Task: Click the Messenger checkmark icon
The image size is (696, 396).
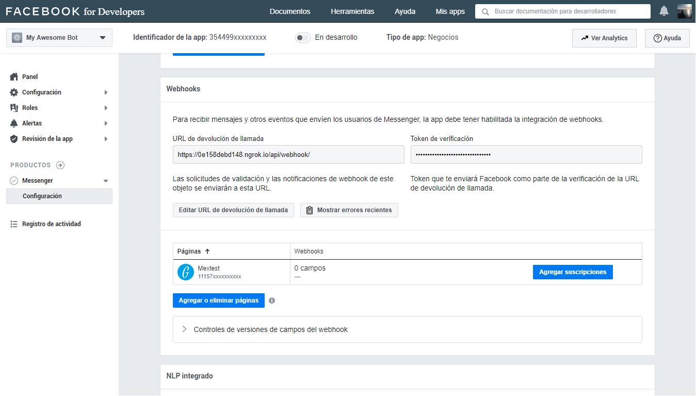Action: (14, 181)
